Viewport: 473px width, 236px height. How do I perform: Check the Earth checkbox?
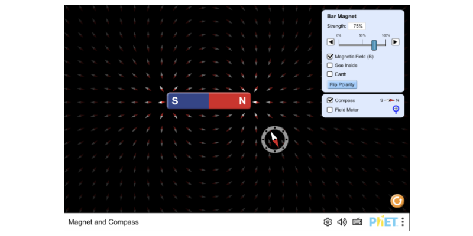(x=331, y=74)
